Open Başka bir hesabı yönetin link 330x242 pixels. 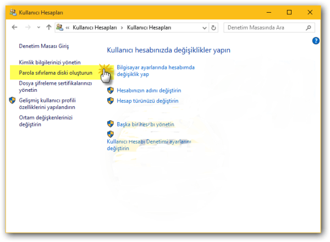pyautogui.click(x=145, y=124)
